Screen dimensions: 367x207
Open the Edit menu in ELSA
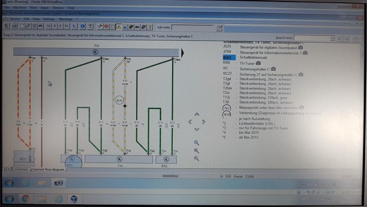tap(27, 19)
